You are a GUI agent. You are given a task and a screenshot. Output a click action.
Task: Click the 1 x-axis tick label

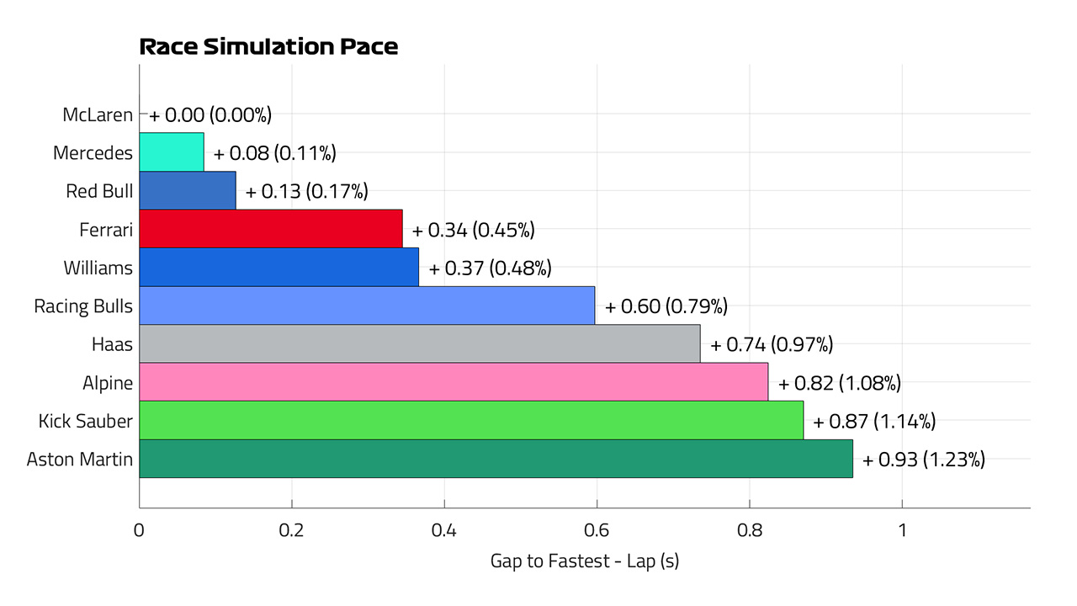[x=902, y=531]
